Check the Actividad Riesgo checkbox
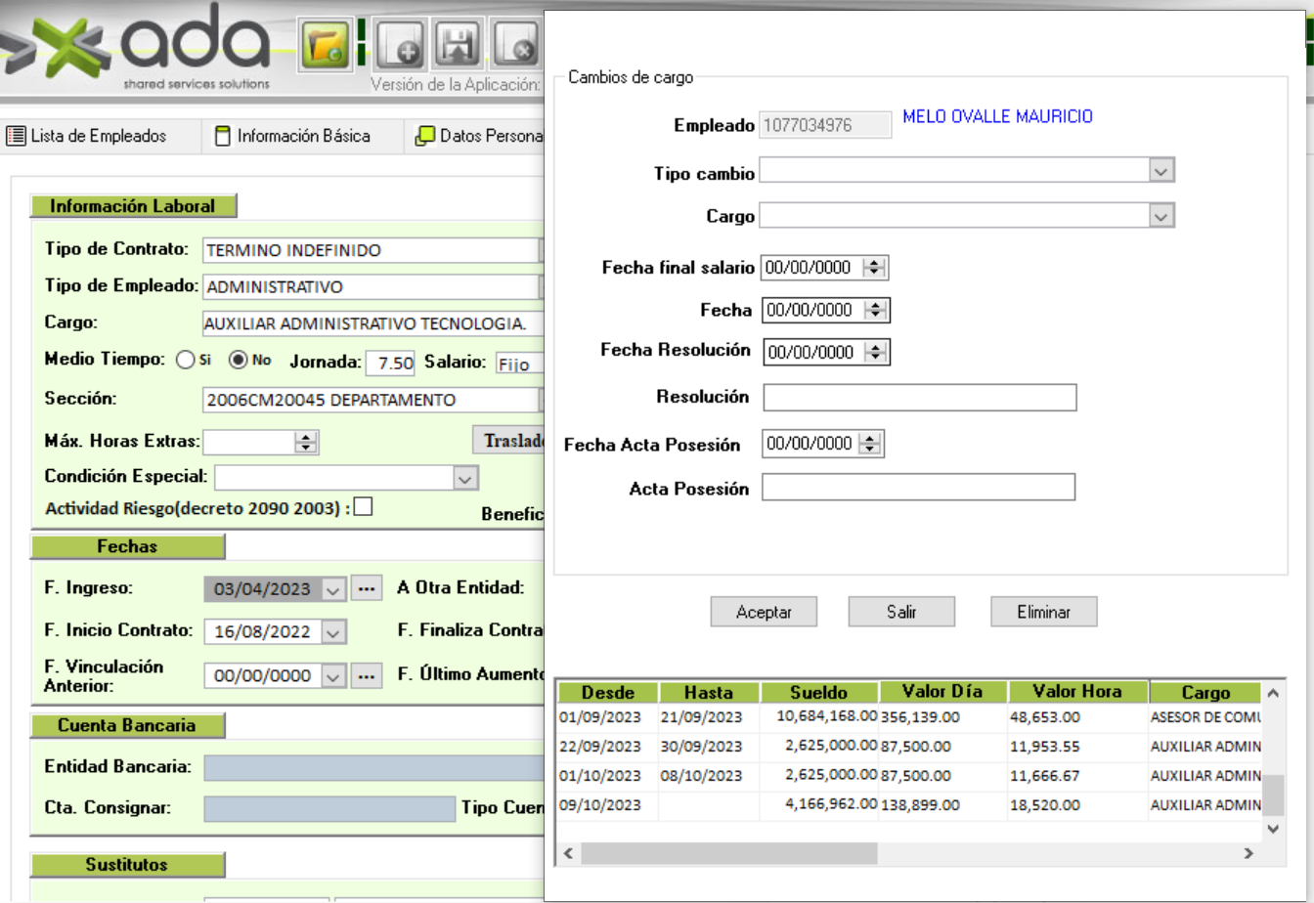1314x903 pixels. pos(363,506)
